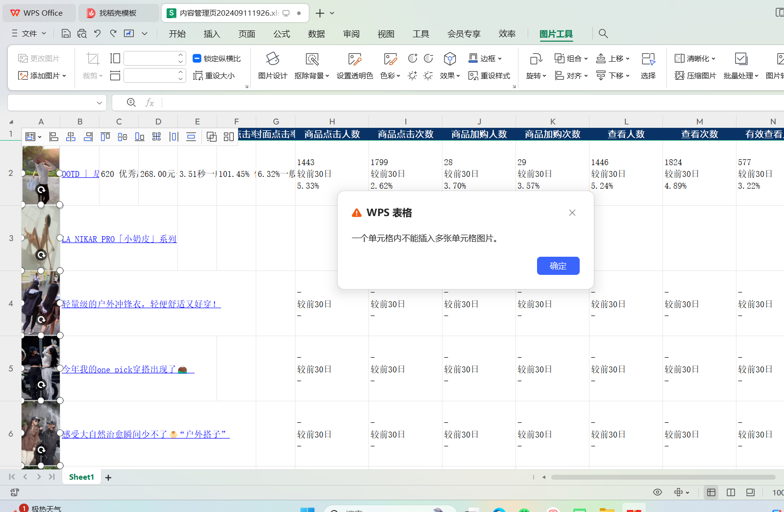Confirm the dialog with 确定 button
784x512 pixels.
558,266
